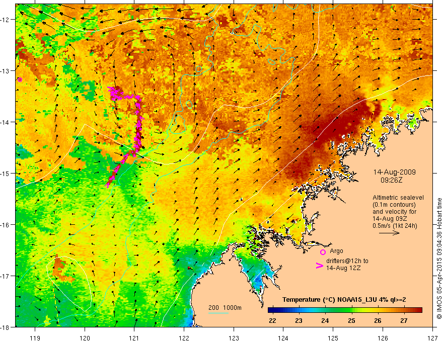The width and height of the screenshot is (443, 342).
Task: Click the longitude label "125" on the axis
Action: (333, 338)
